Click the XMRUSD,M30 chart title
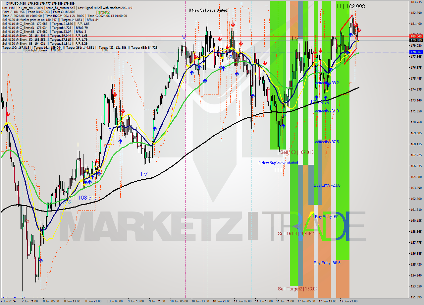This screenshot has width=424, height=305. [x=16, y=3]
